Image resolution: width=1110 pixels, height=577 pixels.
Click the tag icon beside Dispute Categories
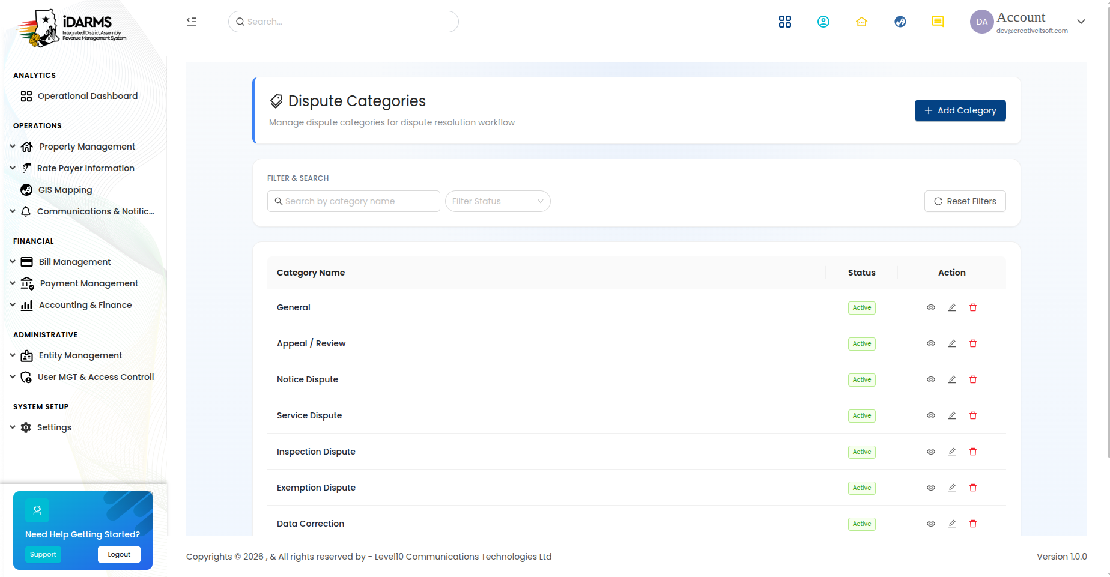coord(276,101)
